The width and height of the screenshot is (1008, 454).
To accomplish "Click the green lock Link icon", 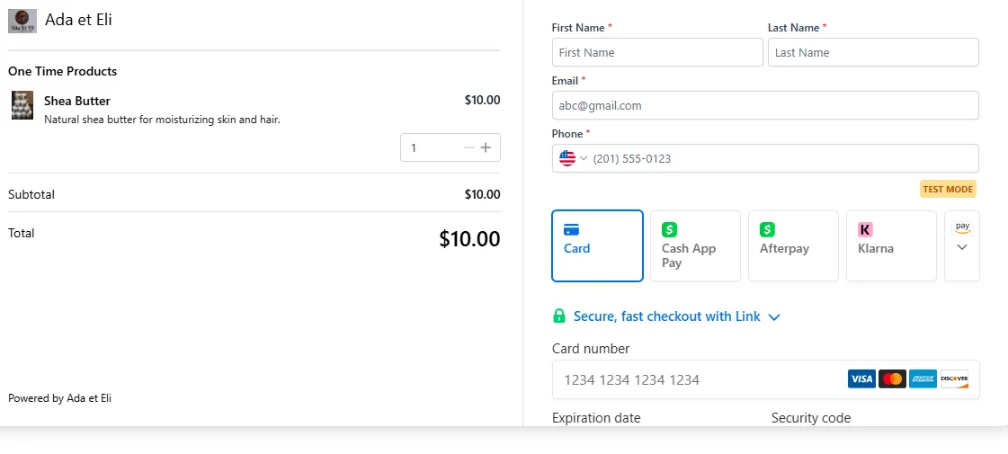I will tap(559, 316).
